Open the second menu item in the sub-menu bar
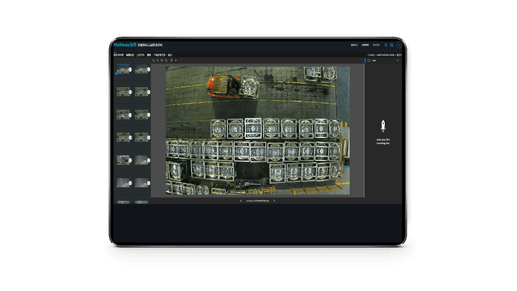 tap(130, 55)
